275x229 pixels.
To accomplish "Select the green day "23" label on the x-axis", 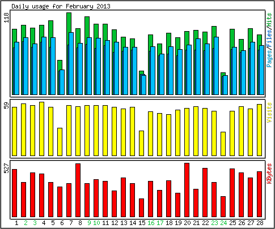I will (x=214, y=223).
